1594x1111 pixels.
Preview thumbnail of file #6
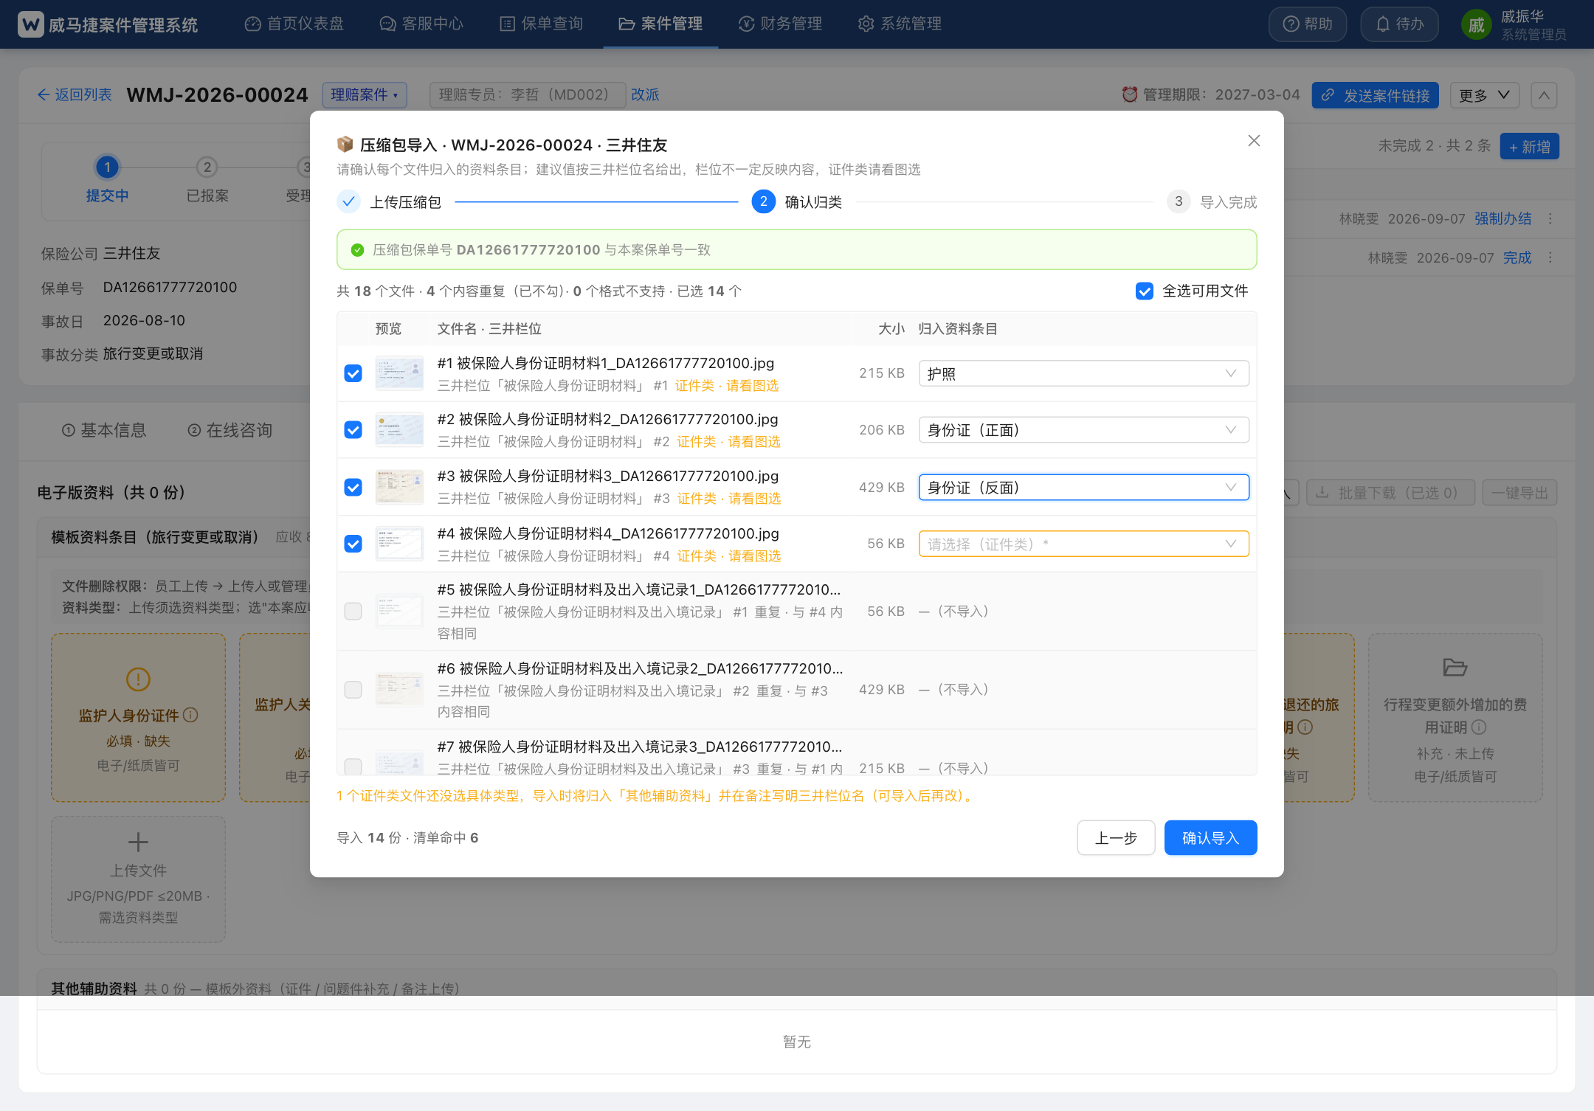[x=399, y=690]
